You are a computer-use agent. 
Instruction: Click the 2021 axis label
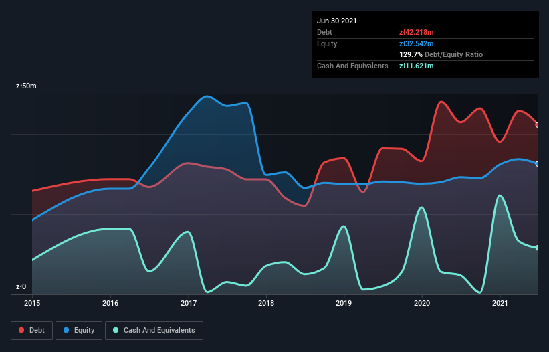[500, 303]
